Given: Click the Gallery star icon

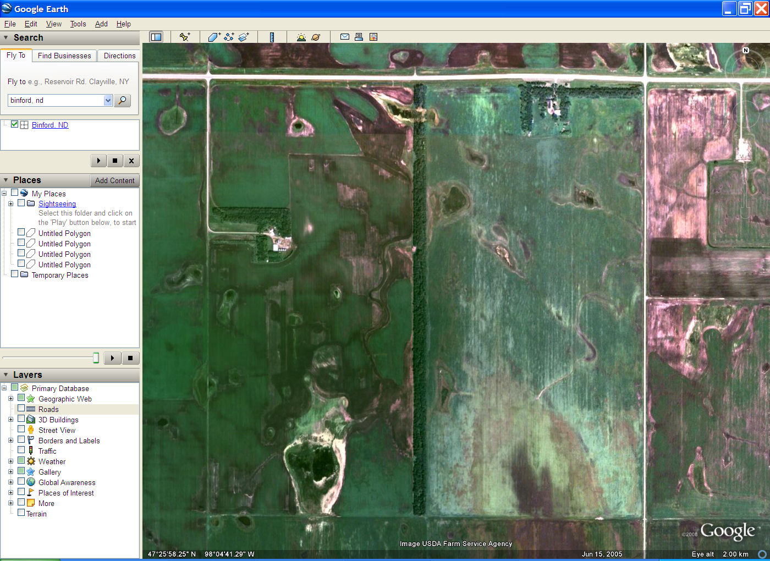Looking at the screenshot, I should click(31, 472).
